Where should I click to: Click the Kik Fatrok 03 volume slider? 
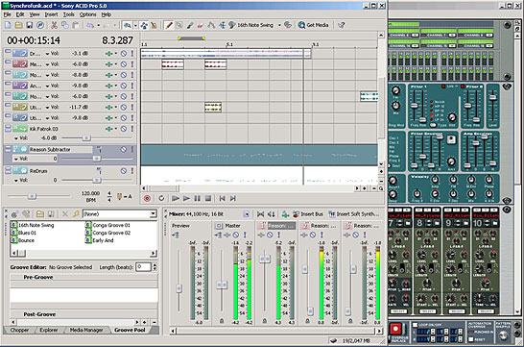point(85,137)
